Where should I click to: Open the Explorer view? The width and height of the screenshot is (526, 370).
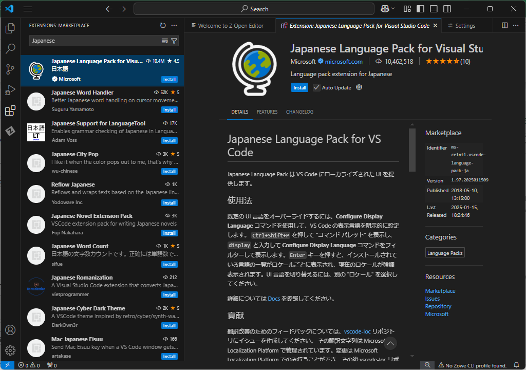click(x=10, y=28)
